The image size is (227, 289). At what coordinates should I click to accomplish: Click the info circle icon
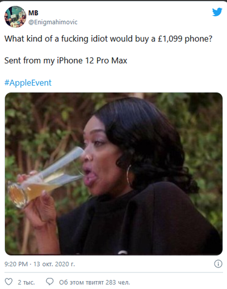[x=218, y=263]
